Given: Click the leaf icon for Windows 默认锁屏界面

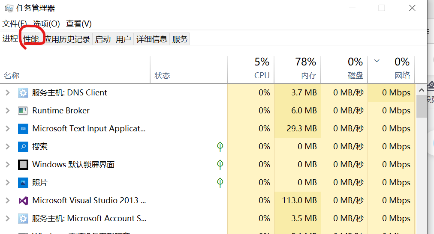Looking at the screenshot, I should (x=220, y=164).
